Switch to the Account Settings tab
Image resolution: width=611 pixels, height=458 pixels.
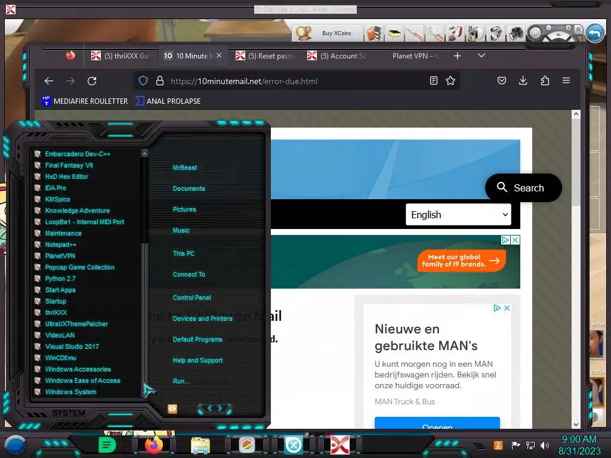pyautogui.click(x=337, y=55)
